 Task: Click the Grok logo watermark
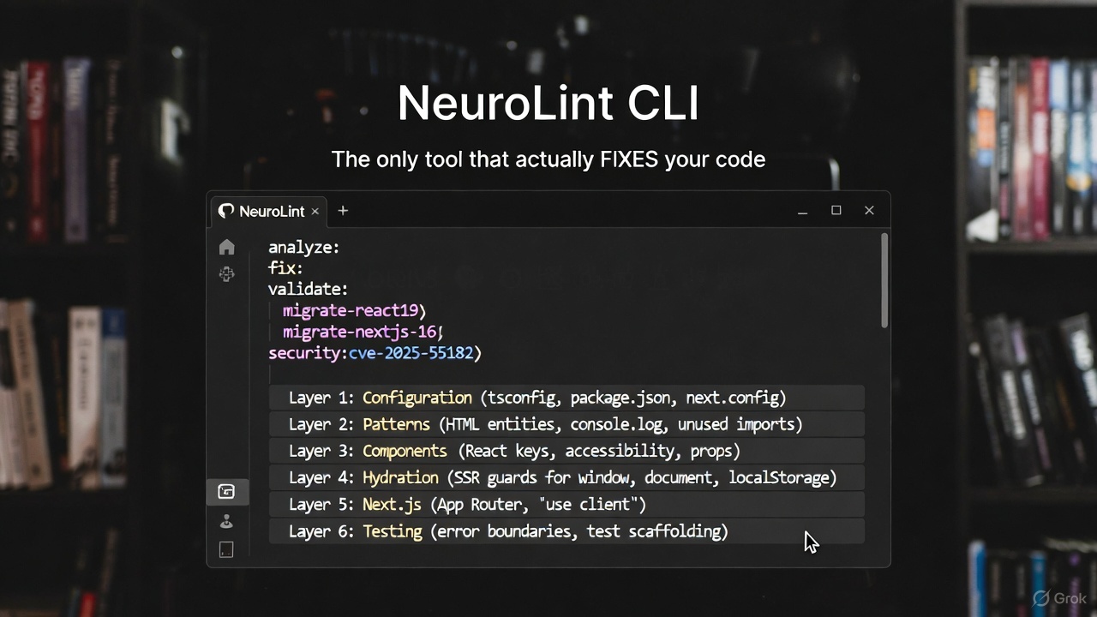[x=1060, y=598]
